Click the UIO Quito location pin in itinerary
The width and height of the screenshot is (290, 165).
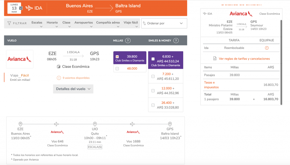(x=95, y=124)
